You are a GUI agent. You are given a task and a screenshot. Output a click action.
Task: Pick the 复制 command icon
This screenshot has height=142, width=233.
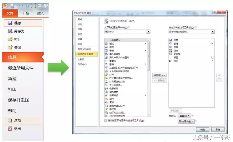coord(106,102)
